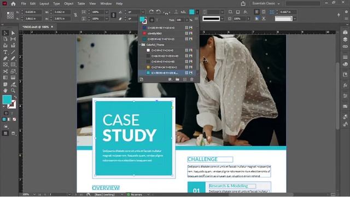Select the Rectangle Frame tool
Viewport: 350px width, 197px height.
coord(5,65)
